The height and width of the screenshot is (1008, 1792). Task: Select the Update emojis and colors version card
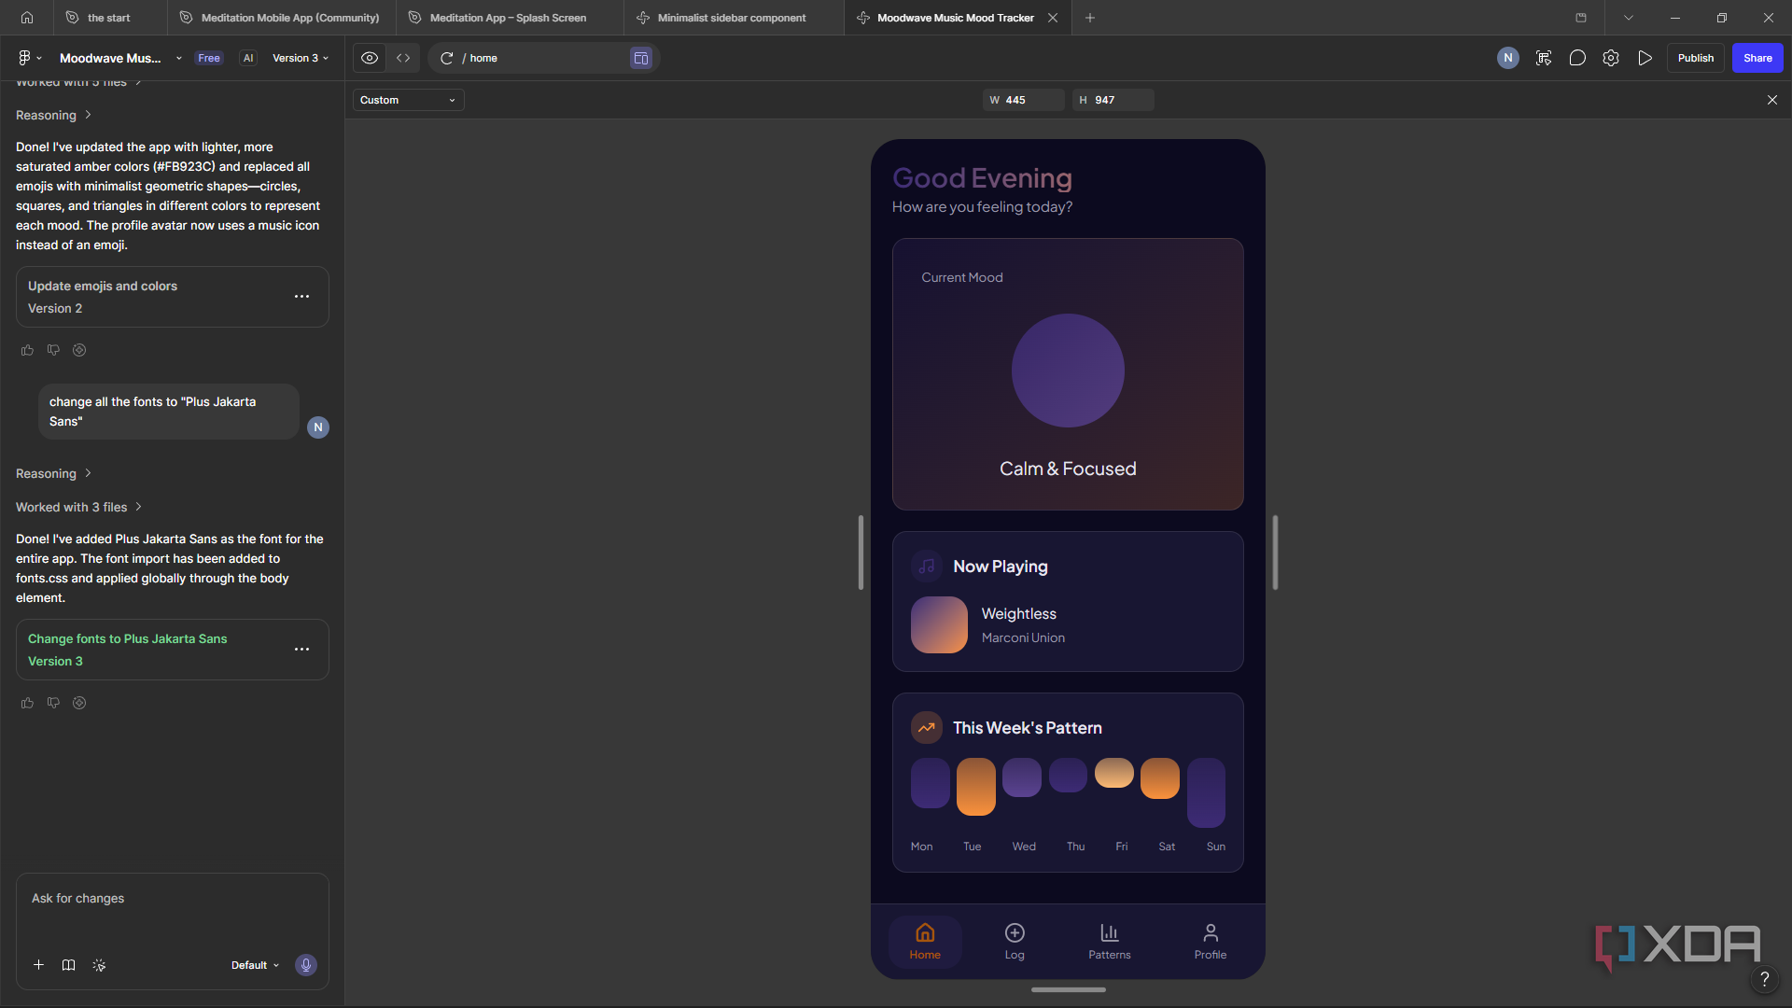[x=173, y=297]
